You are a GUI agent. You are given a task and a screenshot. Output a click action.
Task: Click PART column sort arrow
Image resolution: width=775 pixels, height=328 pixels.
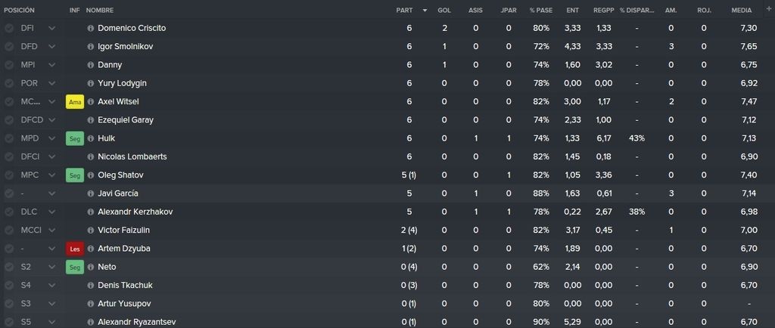pyautogui.click(x=425, y=11)
